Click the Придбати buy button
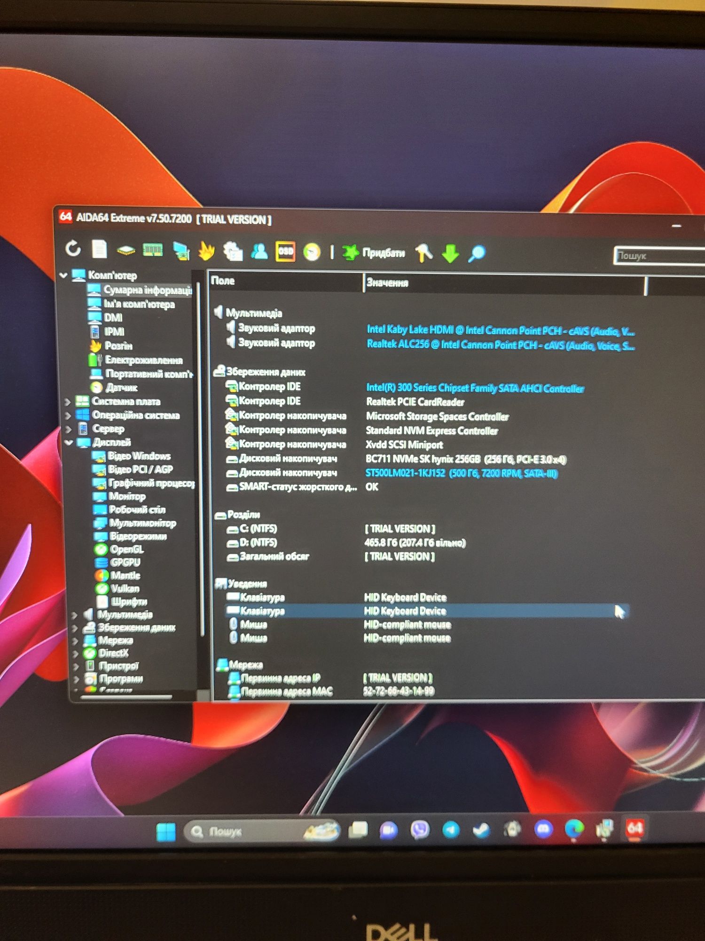Screen dimensions: 705x941 pos(374,253)
